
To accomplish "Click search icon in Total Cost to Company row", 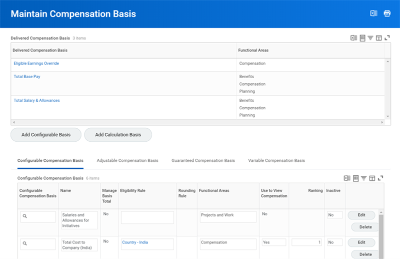I will point(24,243).
